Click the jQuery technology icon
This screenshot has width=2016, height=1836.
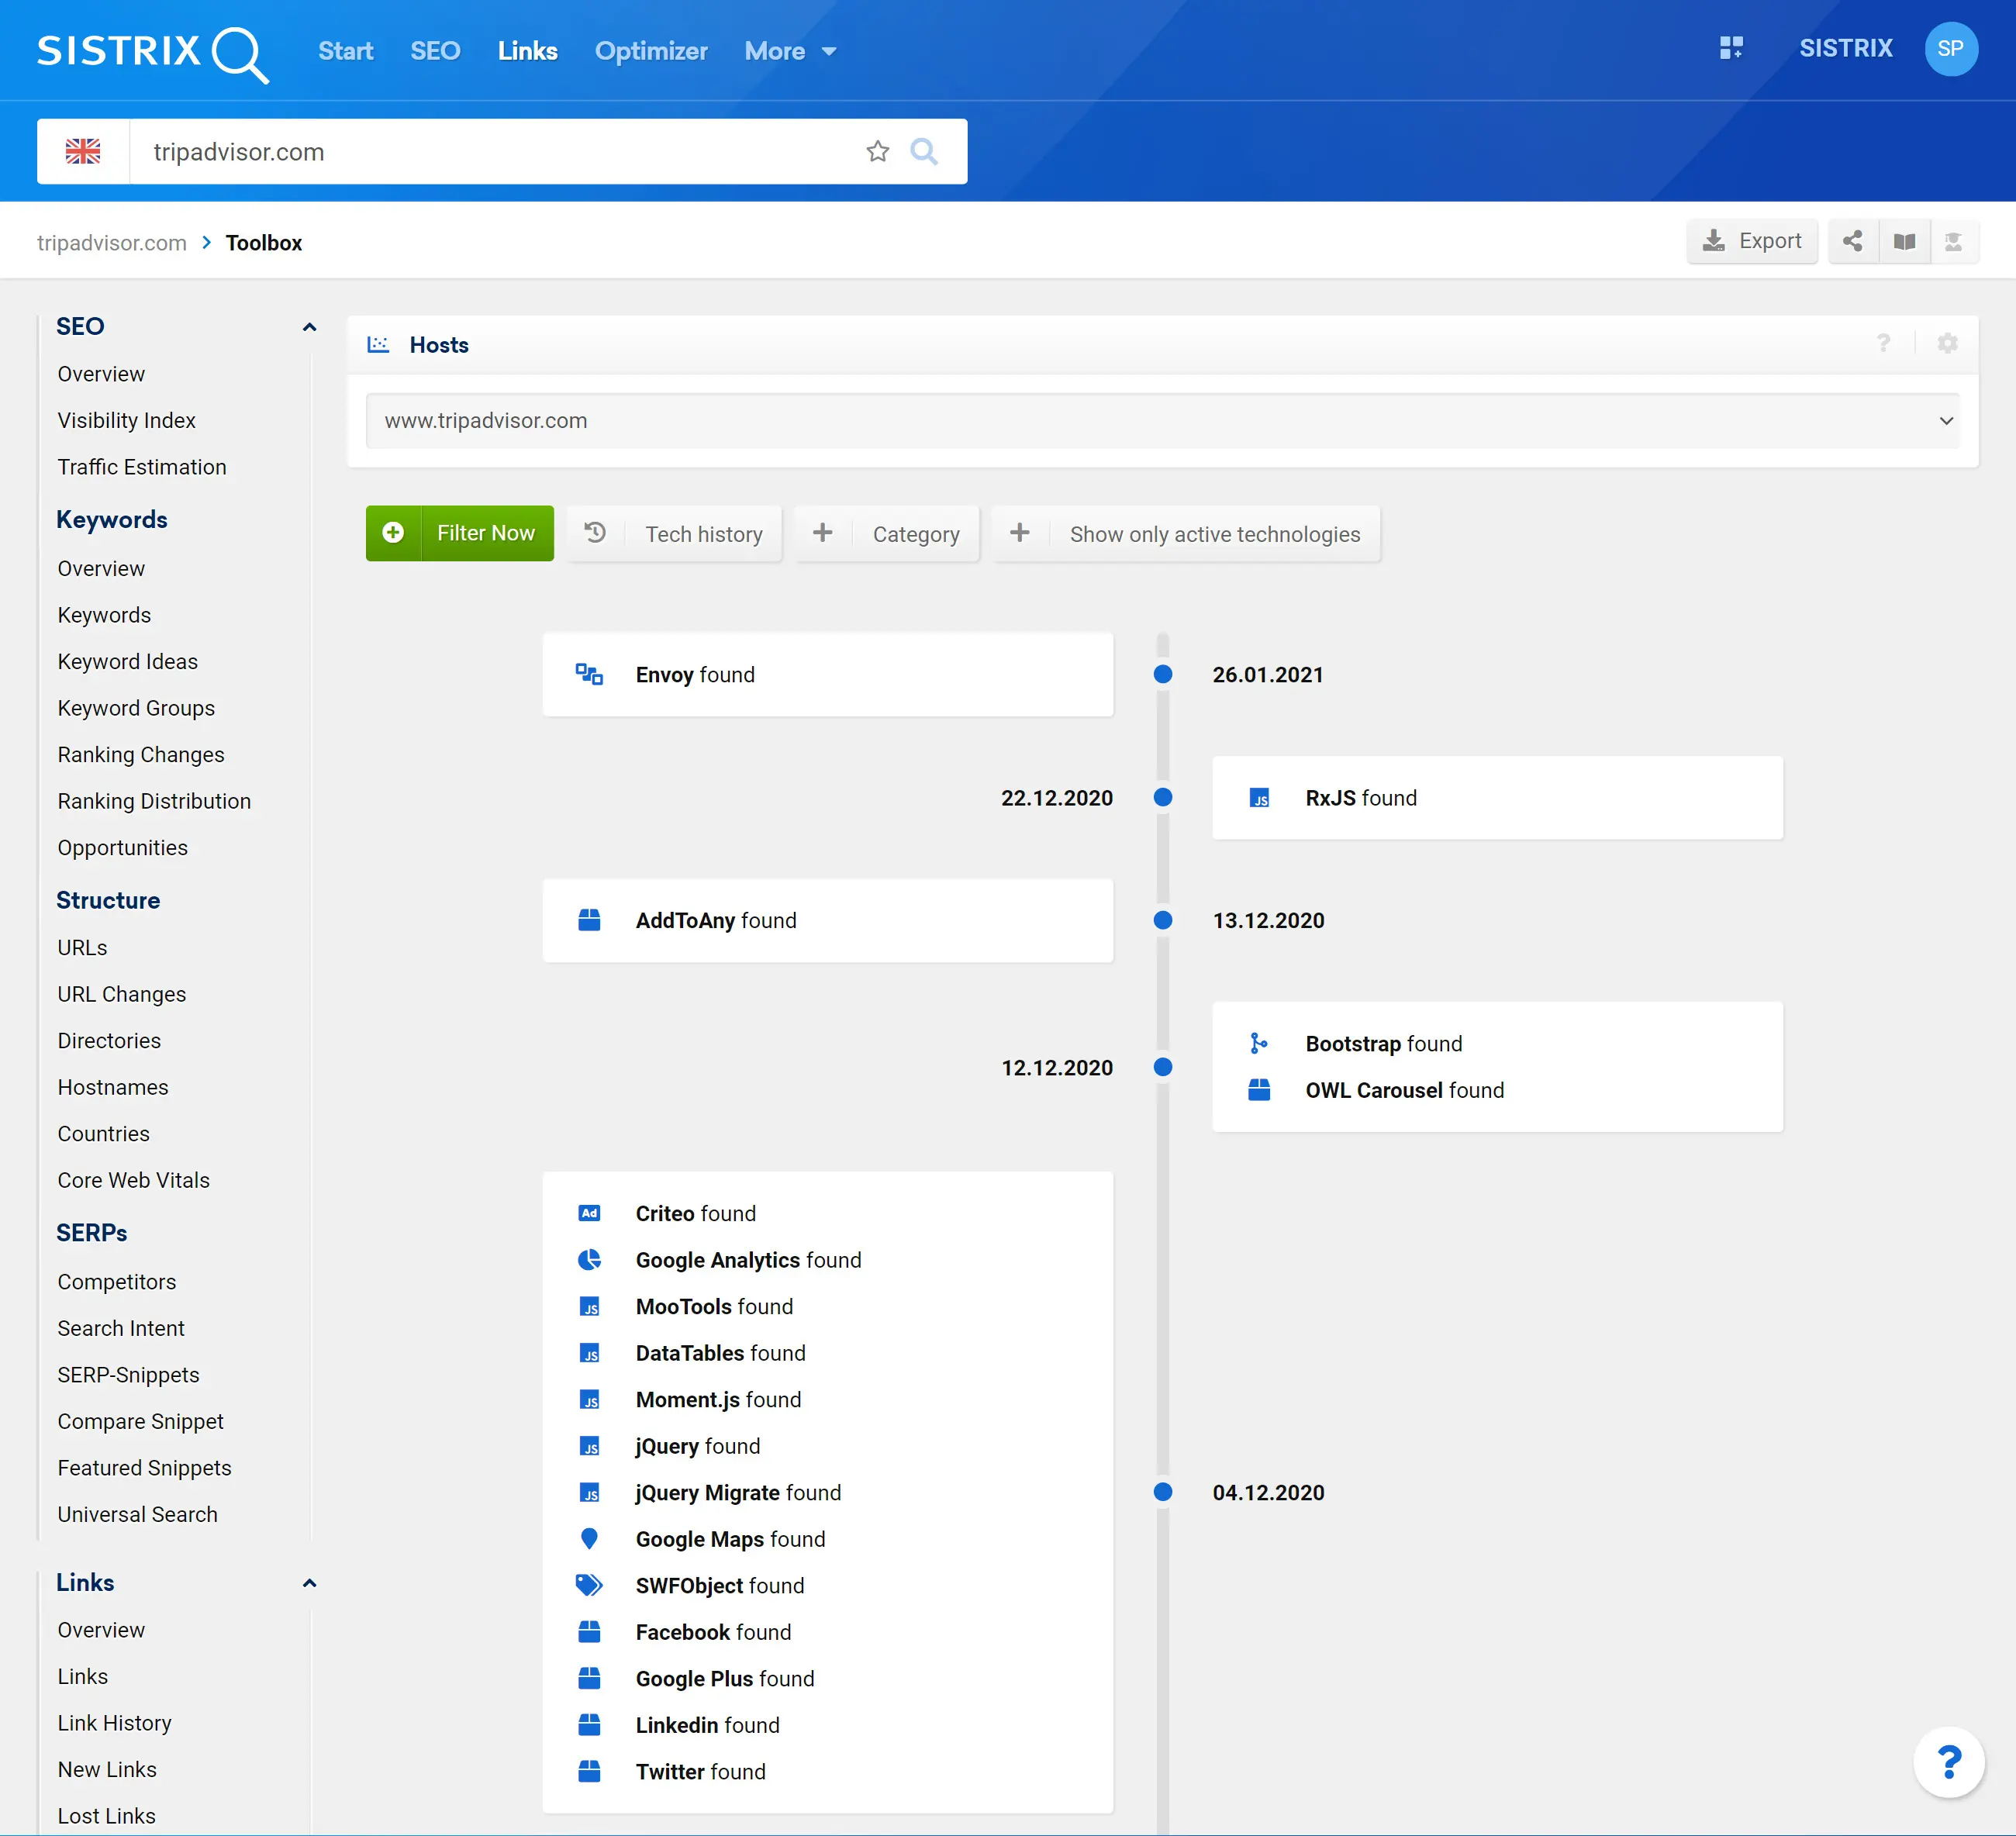click(x=590, y=1446)
